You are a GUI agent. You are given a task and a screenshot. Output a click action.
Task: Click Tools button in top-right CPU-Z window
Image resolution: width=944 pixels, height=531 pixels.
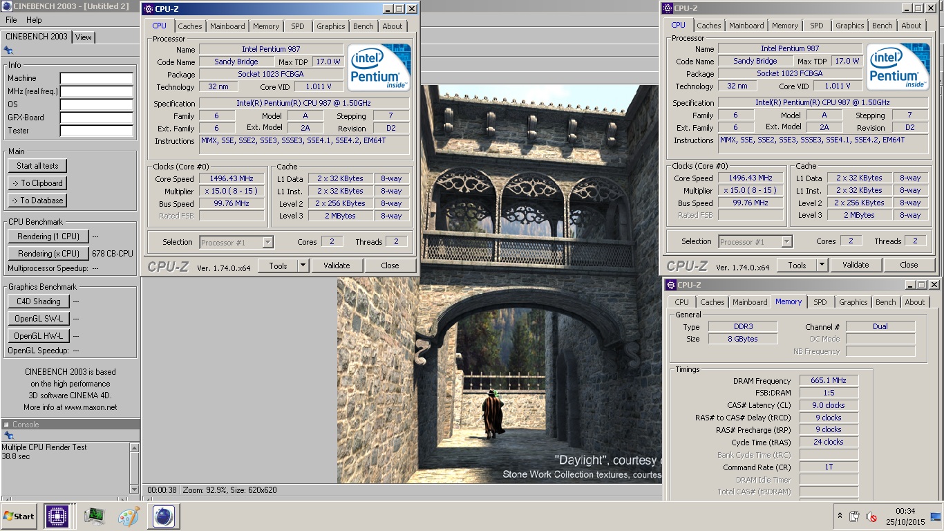797,265
